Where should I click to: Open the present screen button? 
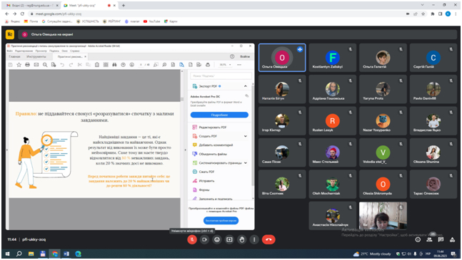pos(229,239)
